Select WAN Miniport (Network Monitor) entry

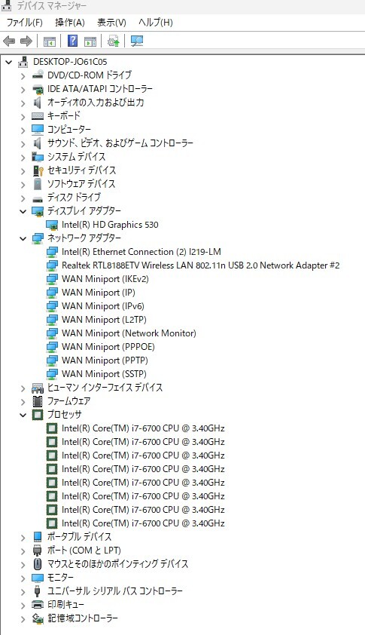tap(129, 333)
